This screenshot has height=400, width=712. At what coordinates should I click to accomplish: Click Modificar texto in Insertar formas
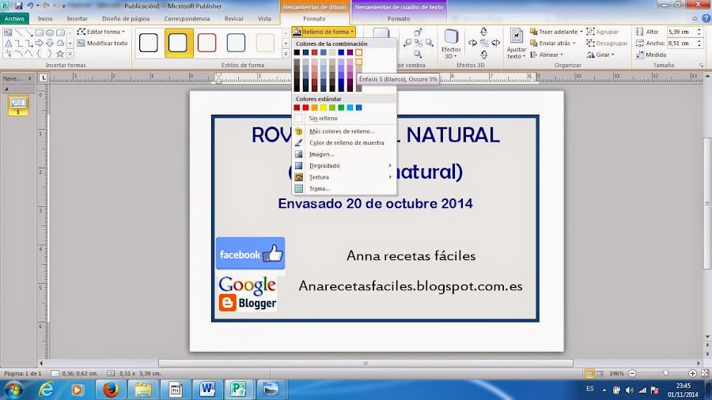[103, 43]
